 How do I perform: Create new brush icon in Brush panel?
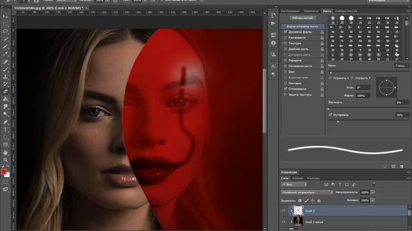(393, 167)
